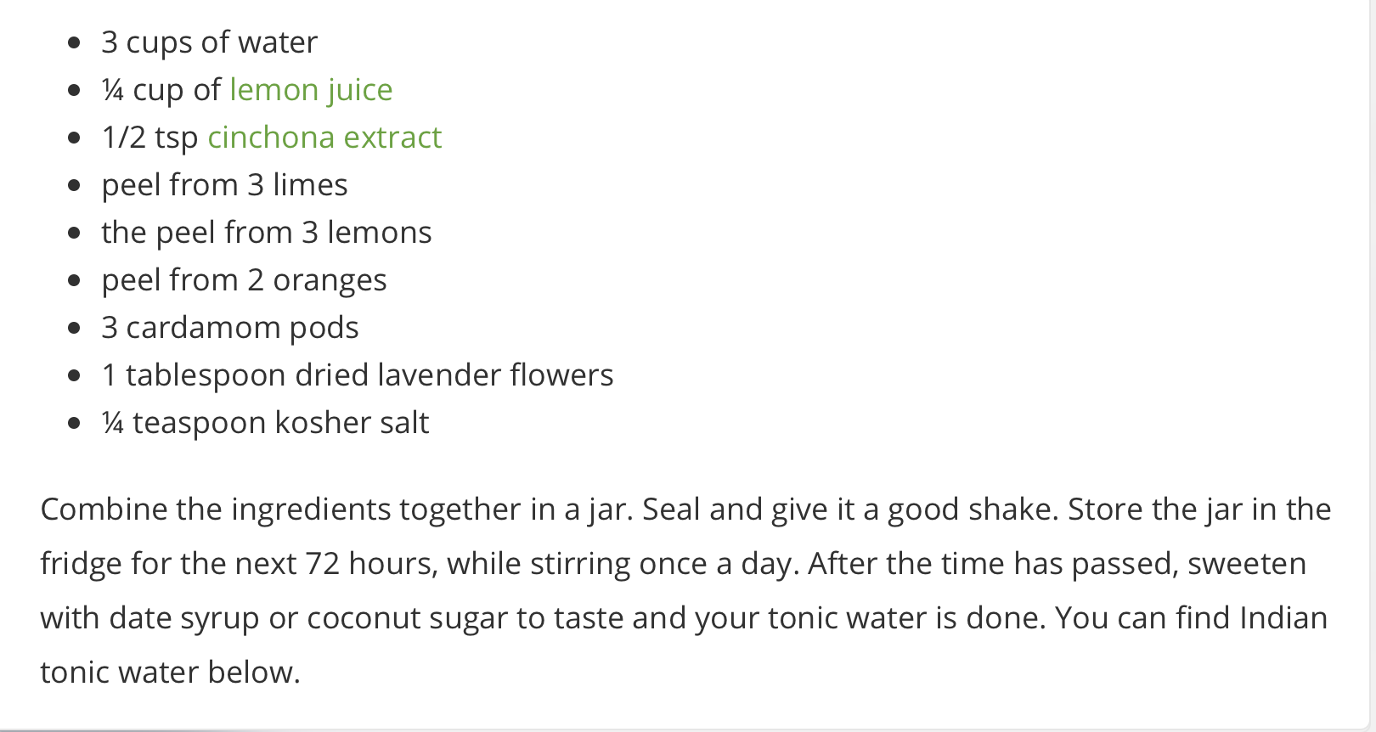Screen dimensions: 1376x732
Task: Click the '1/2 tsp' text before cinchona
Action: [x=149, y=138]
